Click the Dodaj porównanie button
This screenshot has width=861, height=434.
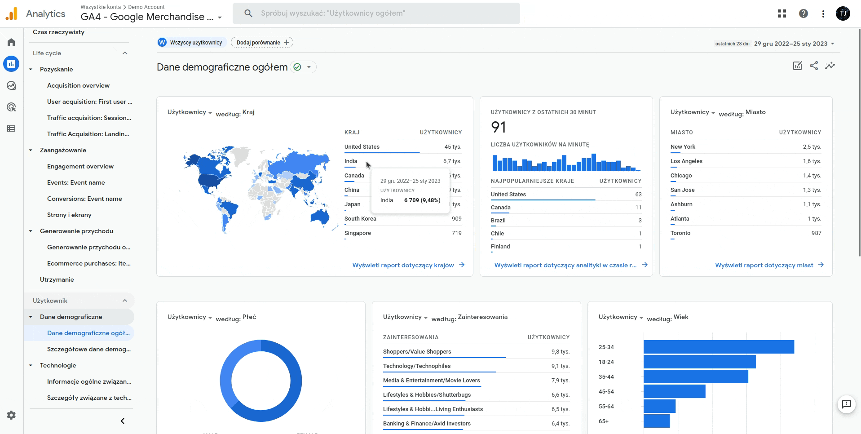pos(262,42)
